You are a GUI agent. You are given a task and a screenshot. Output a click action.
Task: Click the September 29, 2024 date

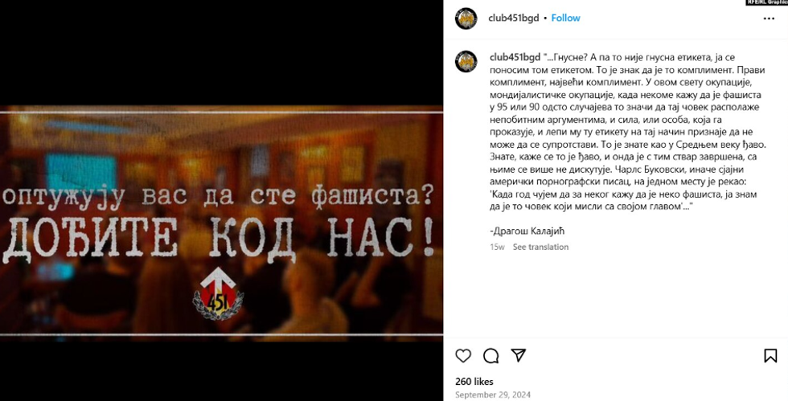(x=493, y=395)
